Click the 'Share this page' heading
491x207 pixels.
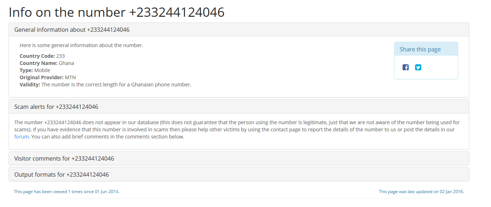420,49
